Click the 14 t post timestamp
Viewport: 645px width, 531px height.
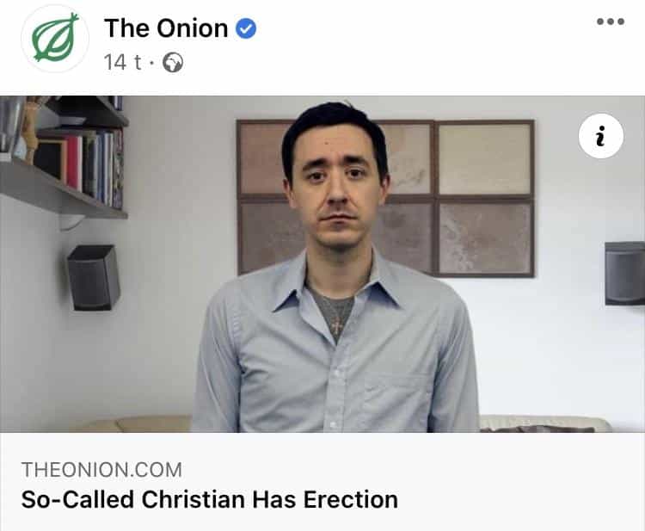(122, 63)
